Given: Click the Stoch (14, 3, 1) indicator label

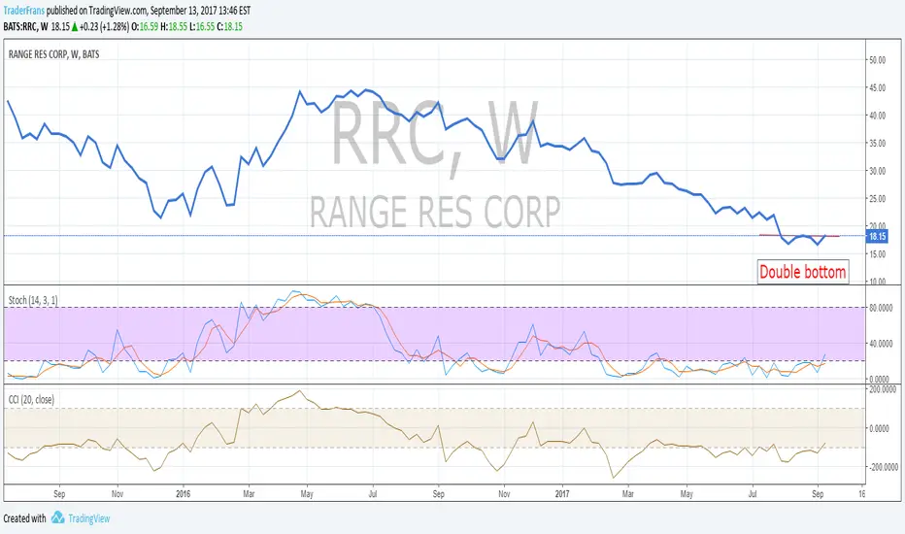Looking at the screenshot, I should [x=33, y=300].
